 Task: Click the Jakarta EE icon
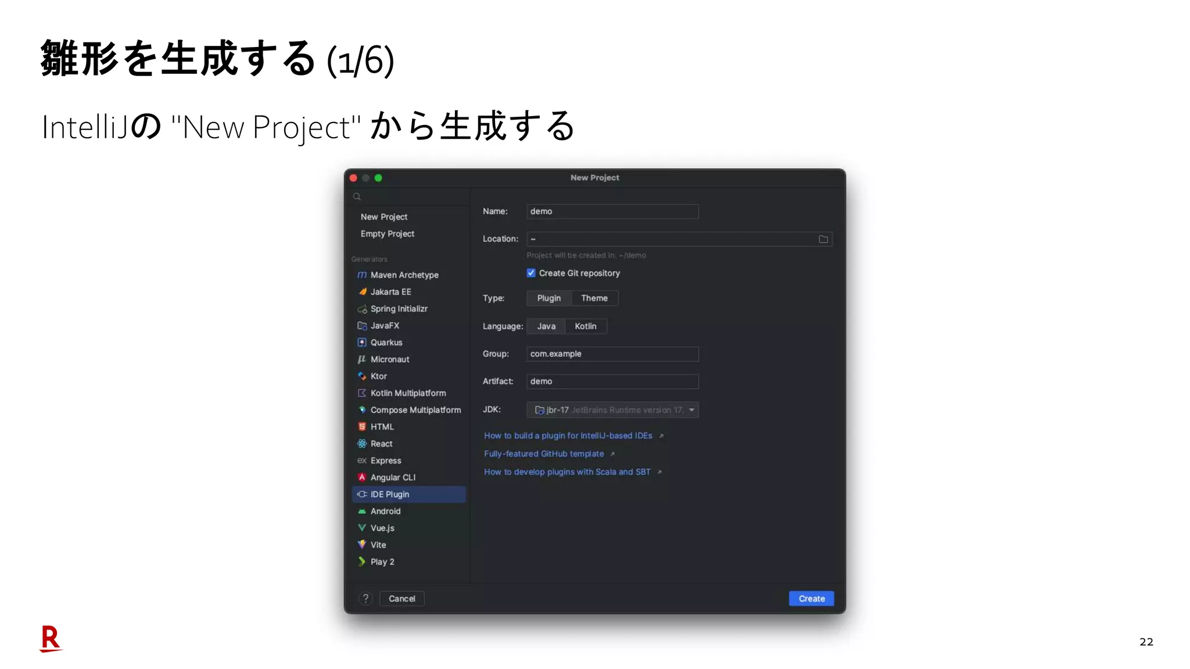362,292
